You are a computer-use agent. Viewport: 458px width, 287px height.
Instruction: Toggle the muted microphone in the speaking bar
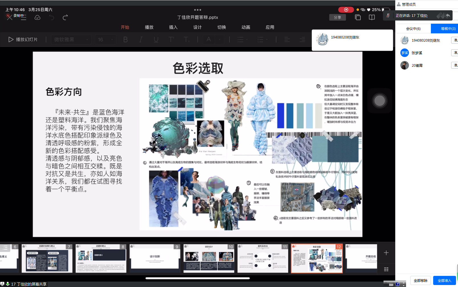pyautogui.click(x=388, y=16)
